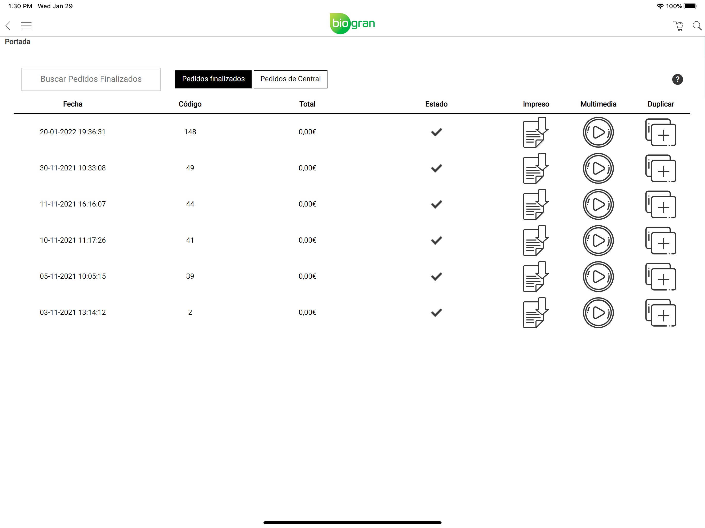Play multimedia for order 39
This screenshot has width=705, height=528.
[x=598, y=276]
